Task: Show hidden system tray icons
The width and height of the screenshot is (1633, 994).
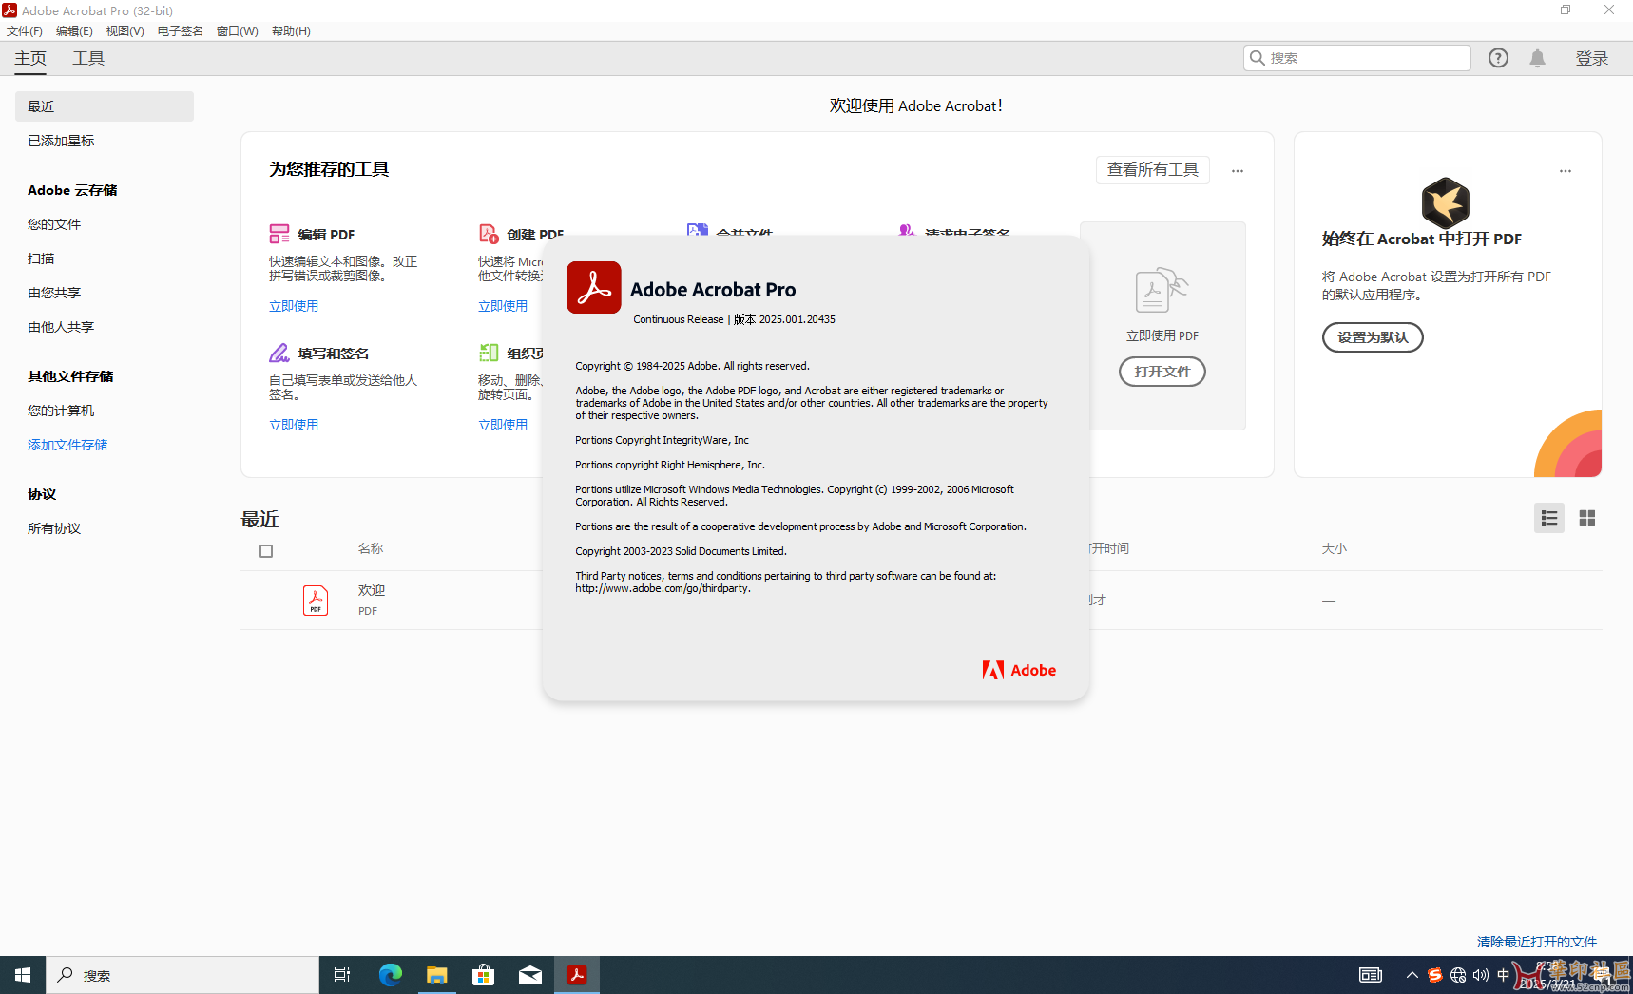Action: click(1412, 975)
